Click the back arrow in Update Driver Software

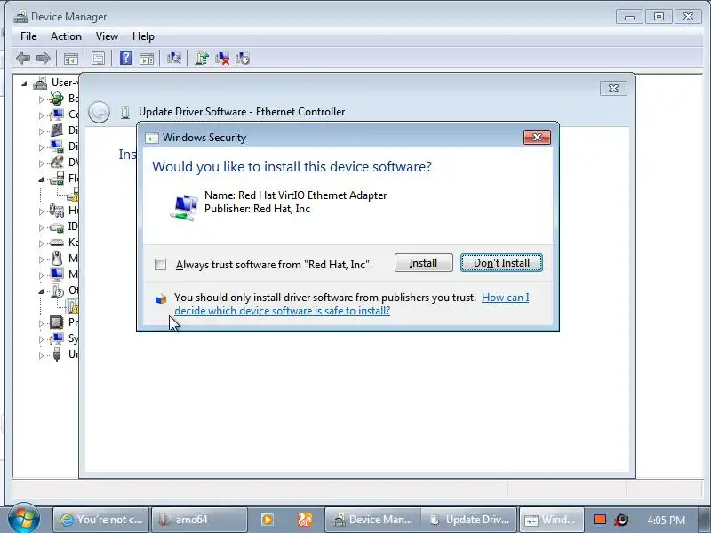click(99, 112)
